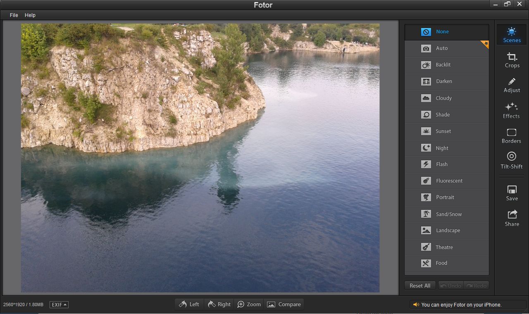Open the Help menu

(x=30, y=15)
